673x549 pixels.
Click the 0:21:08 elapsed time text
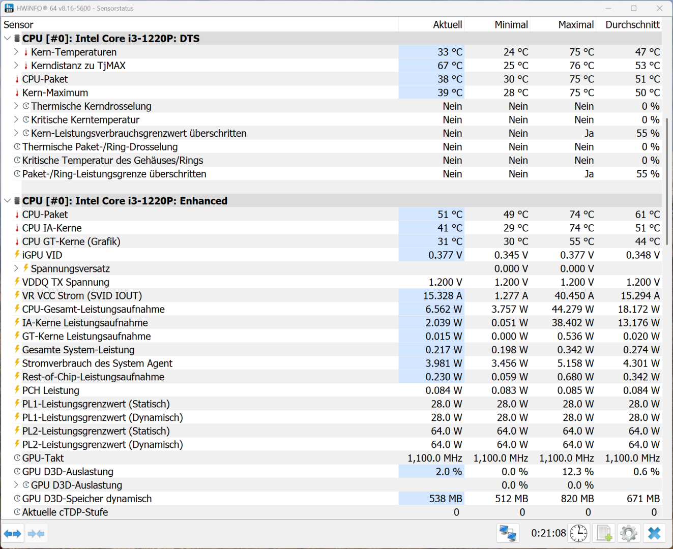548,533
